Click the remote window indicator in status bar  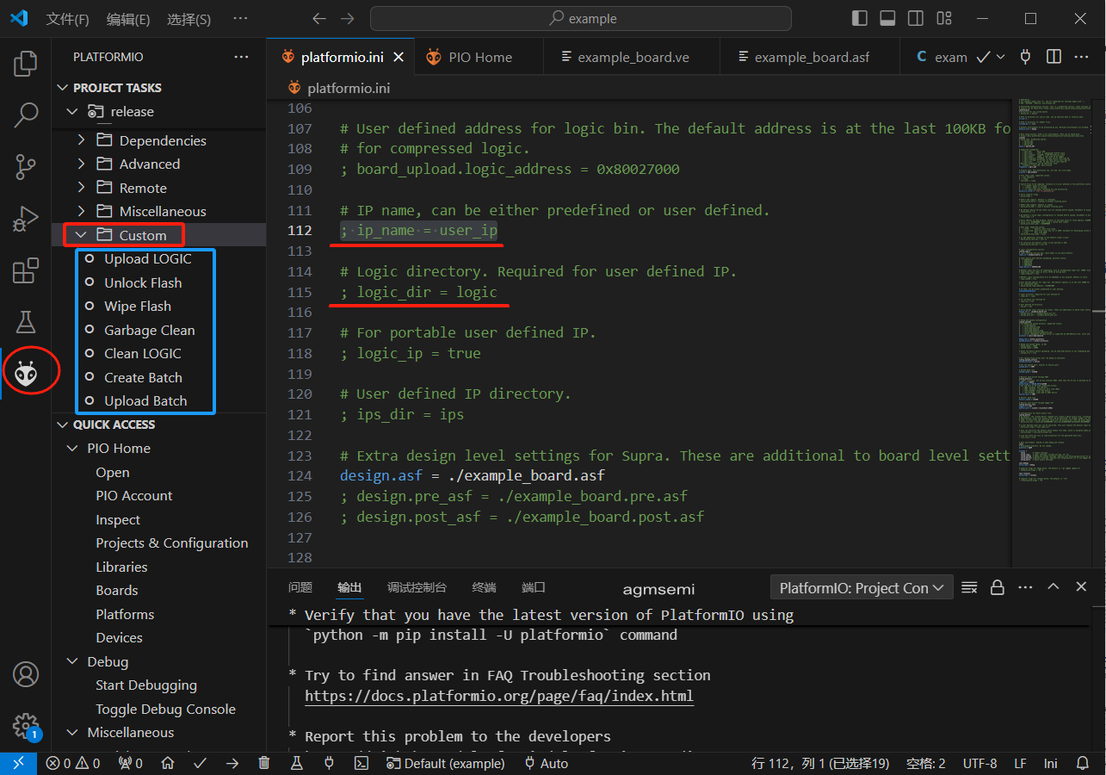[x=18, y=763]
